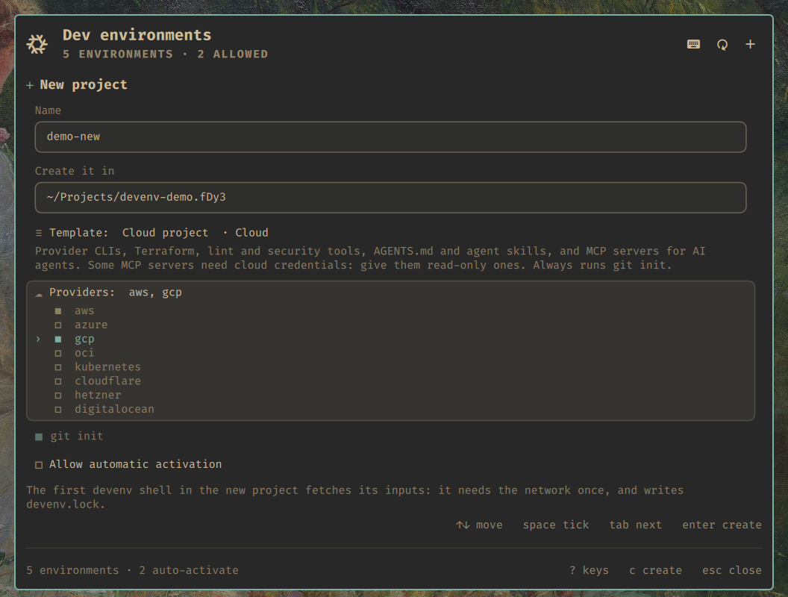Edit the Name field demo-new
788x597 pixels.
click(x=390, y=137)
